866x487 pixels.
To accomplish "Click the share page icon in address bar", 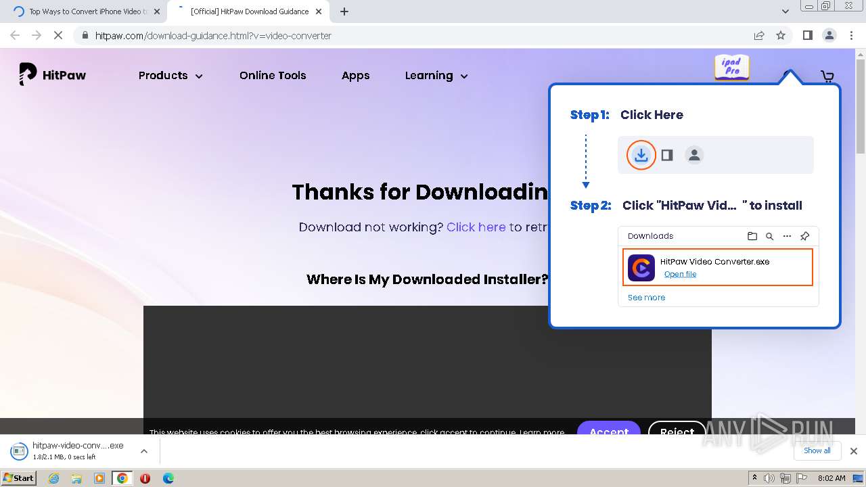I will [759, 35].
